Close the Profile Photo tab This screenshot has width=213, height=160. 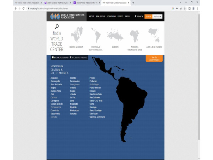click(99, 3)
